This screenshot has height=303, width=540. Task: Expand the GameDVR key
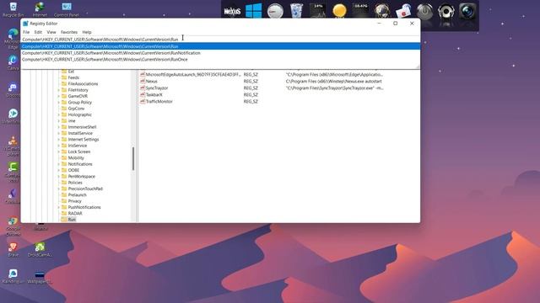(x=58, y=96)
